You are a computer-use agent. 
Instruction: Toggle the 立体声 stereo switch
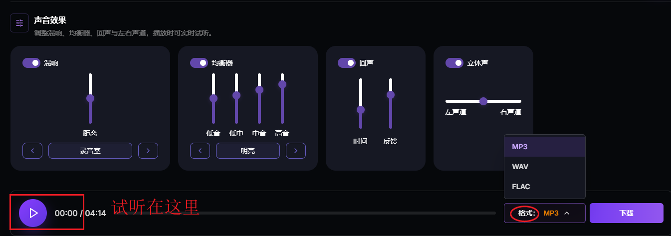[x=454, y=63]
